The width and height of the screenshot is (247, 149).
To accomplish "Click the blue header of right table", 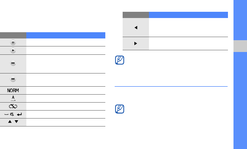I will [188, 15].
